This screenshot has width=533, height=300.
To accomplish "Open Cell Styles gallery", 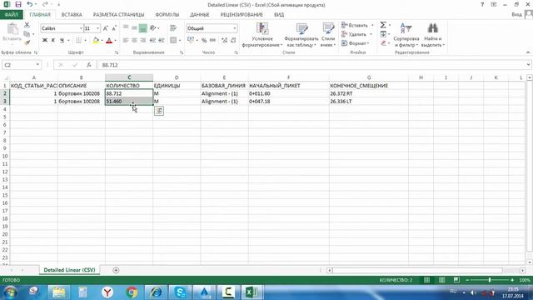I will click(328, 34).
